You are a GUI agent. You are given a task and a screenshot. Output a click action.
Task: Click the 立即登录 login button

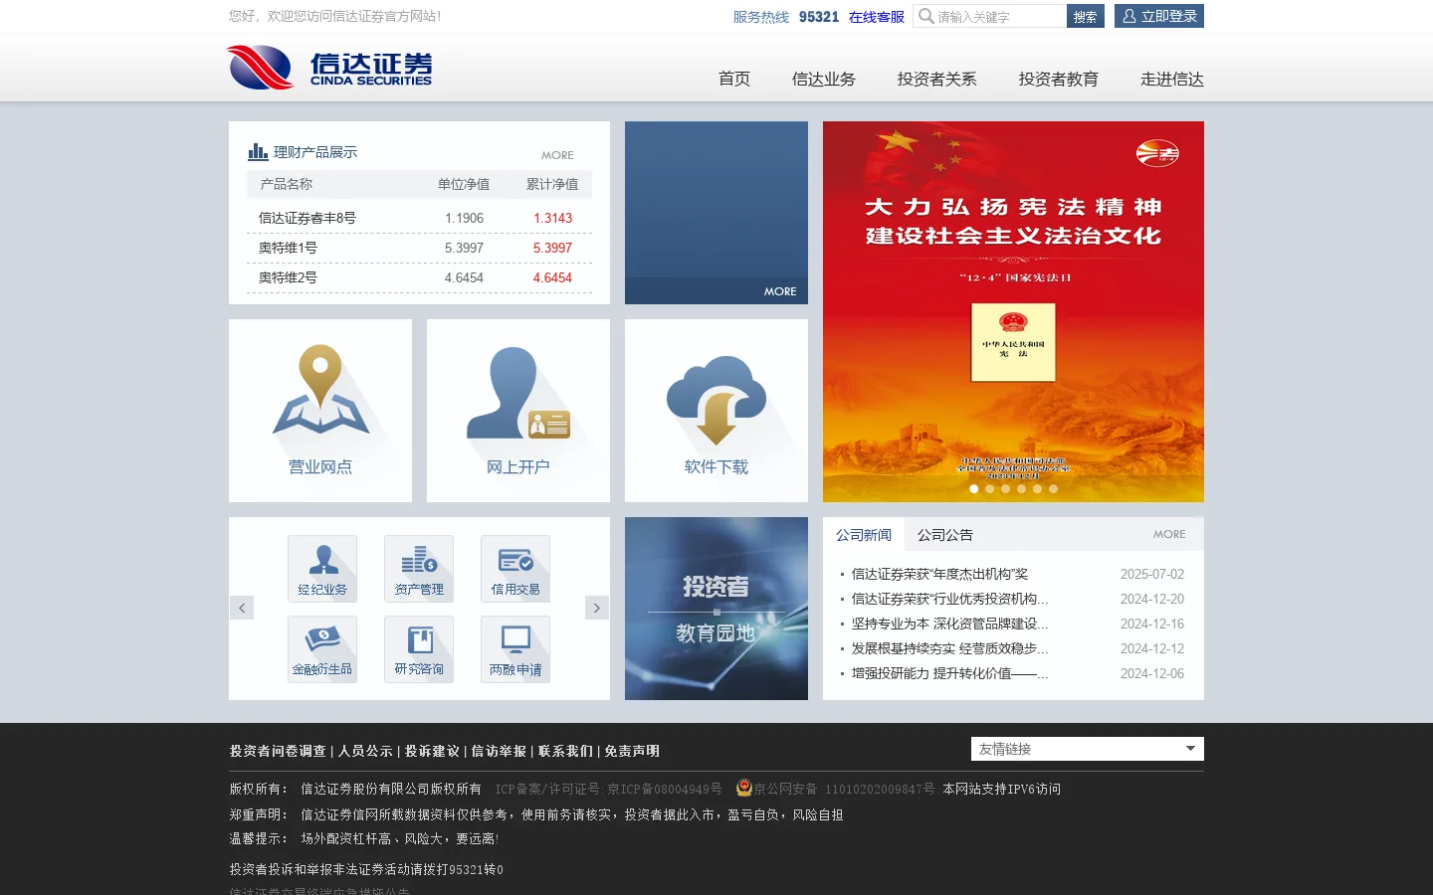(x=1159, y=16)
